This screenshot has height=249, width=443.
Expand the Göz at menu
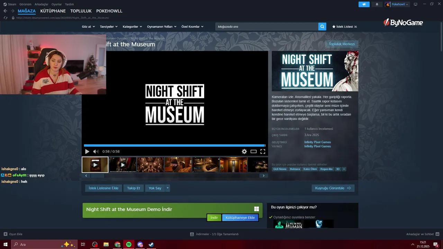pos(88,27)
